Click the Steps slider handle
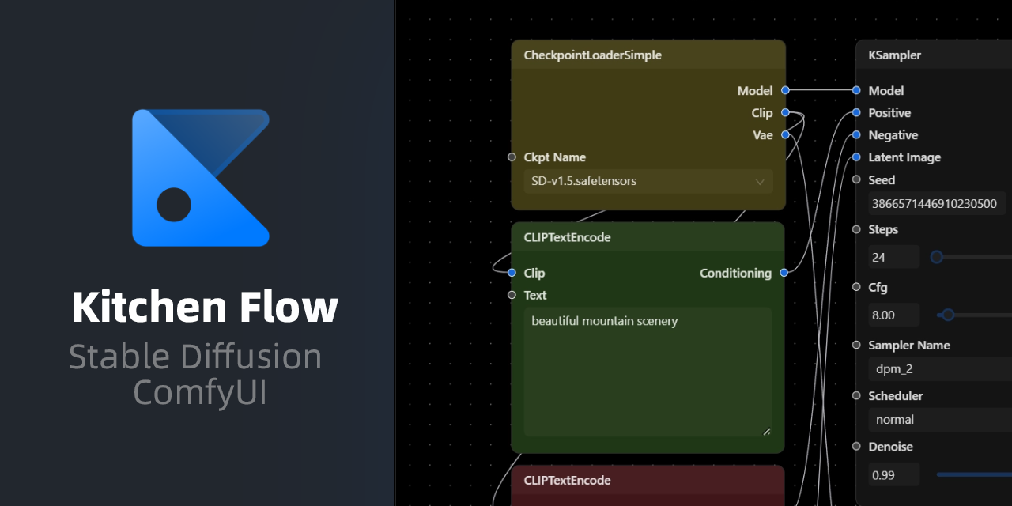Image resolution: width=1012 pixels, height=506 pixels. tap(937, 257)
